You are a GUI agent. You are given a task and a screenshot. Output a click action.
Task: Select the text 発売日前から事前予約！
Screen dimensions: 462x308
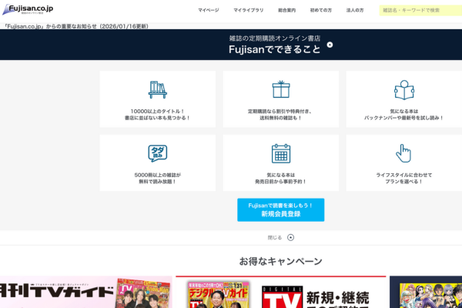(281, 182)
